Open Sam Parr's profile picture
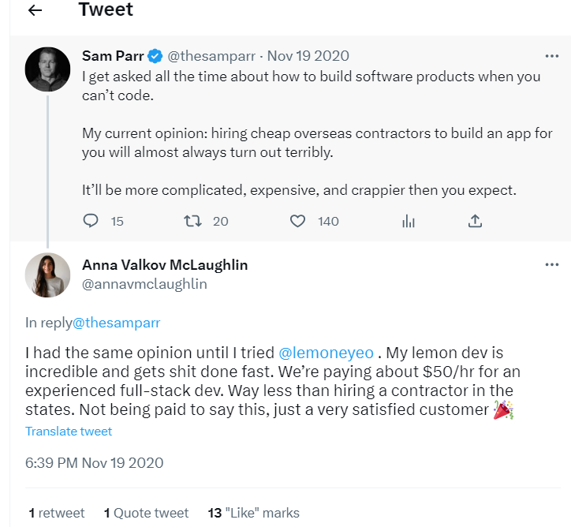571x527 pixels. (47, 69)
